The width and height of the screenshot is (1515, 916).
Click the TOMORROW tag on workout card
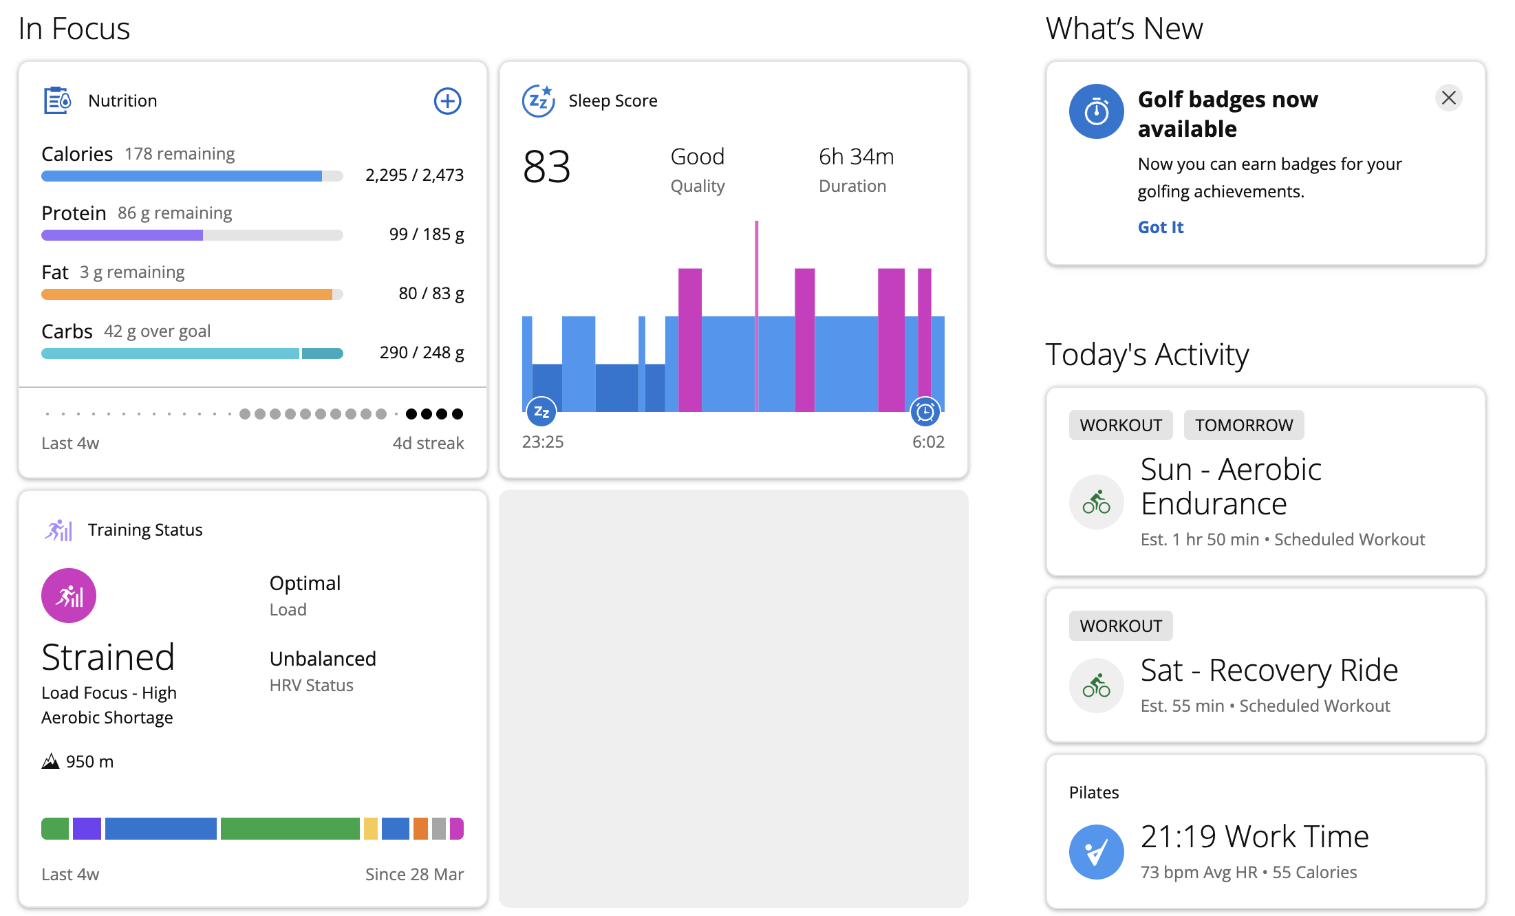click(1243, 425)
